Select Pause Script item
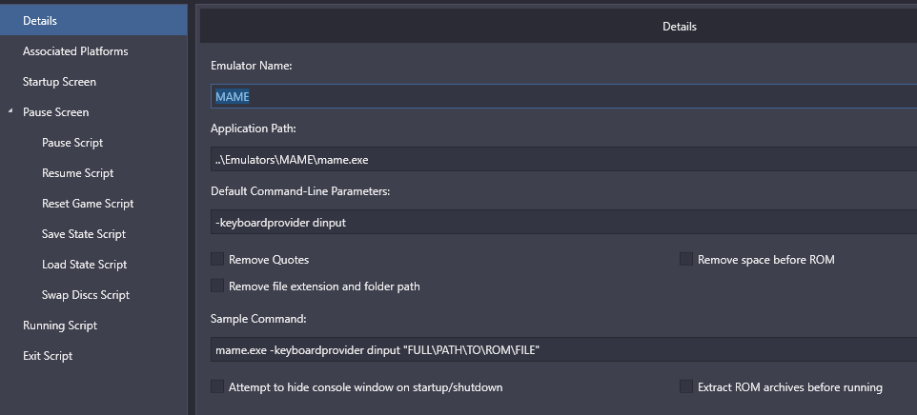Screen dimensions: 917x415 point(72,143)
